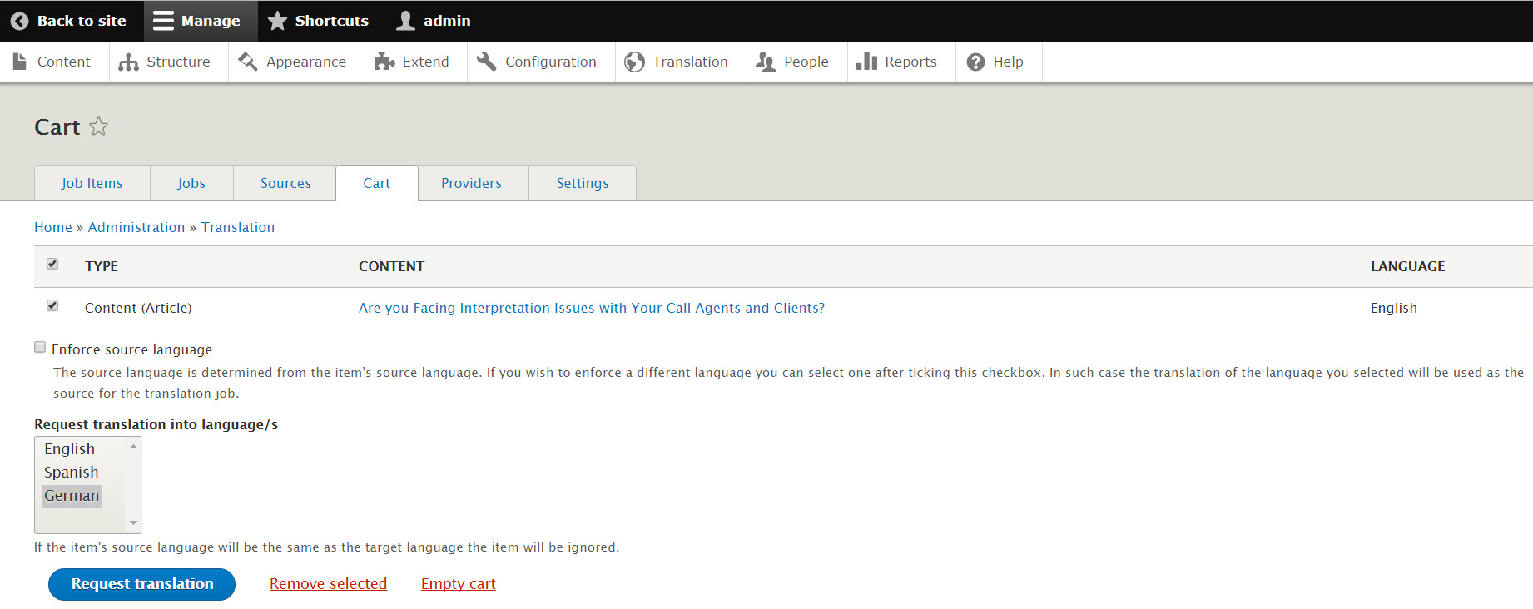Click the Request translation button
The height and width of the screenshot is (609, 1533).
[141, 584]
